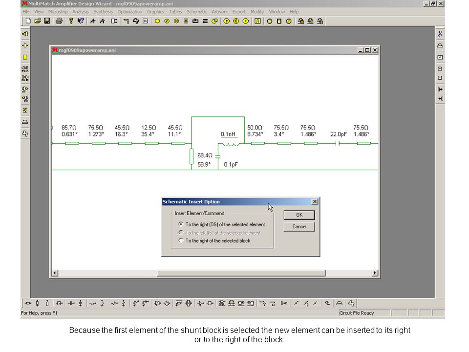
Task: Open the Tables menu
Action: click(175, 12)
